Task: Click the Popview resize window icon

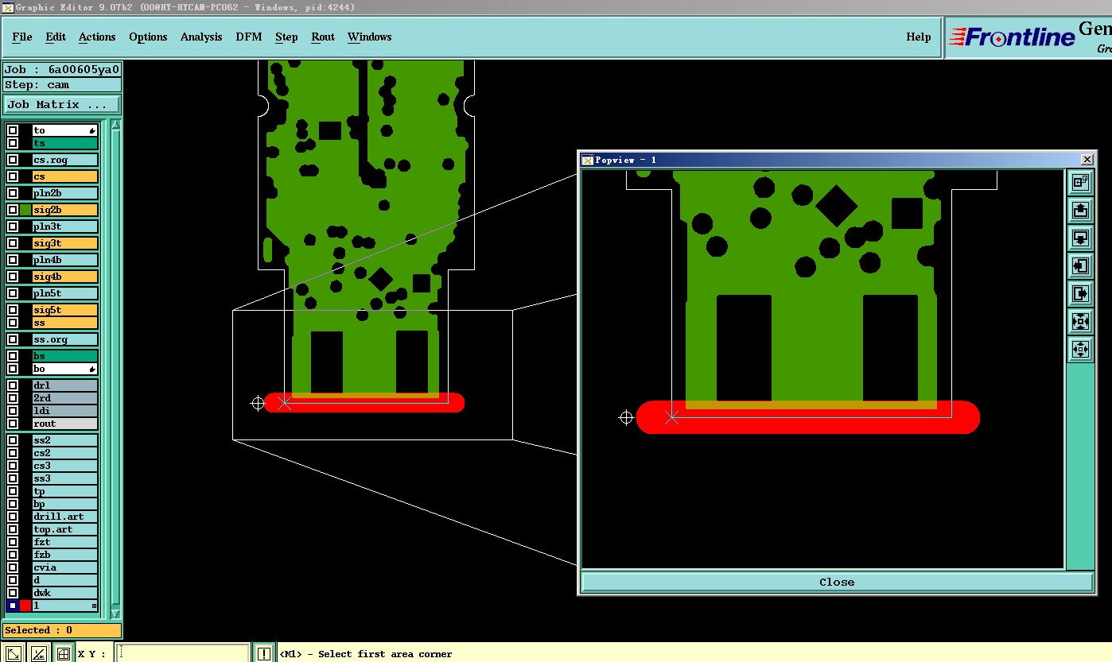Action: 1080,183
